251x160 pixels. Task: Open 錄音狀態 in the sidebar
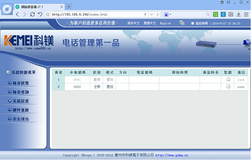21,83
